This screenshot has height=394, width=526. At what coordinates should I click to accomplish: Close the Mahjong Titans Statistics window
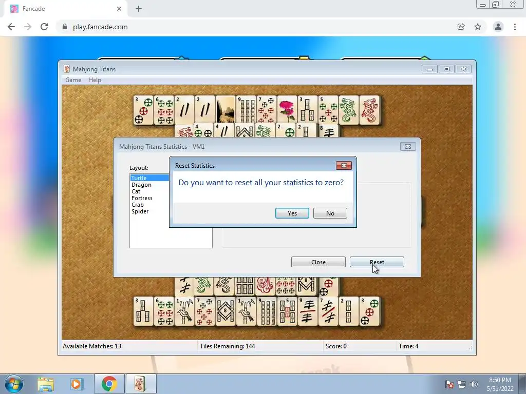pyautogui.click(x=408, y=146)
